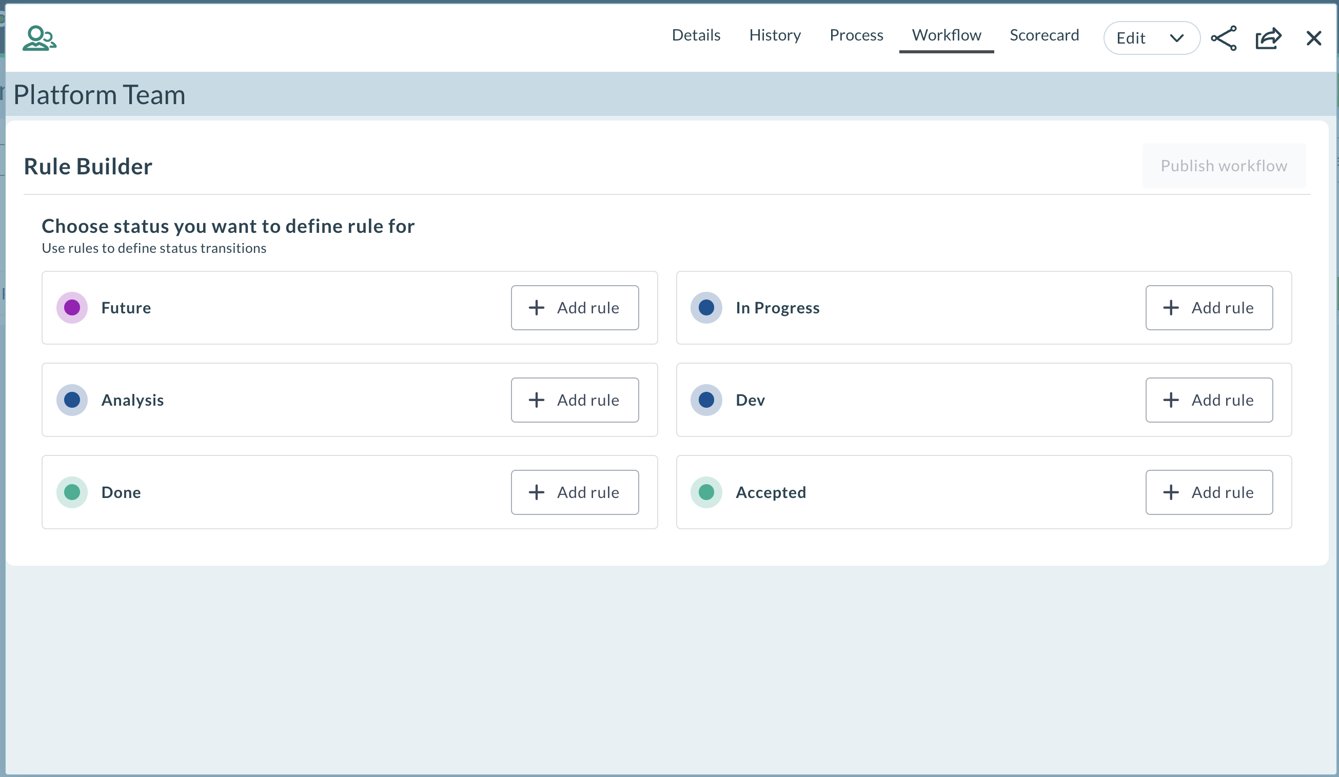Click the green Accepted status dot

706,493
